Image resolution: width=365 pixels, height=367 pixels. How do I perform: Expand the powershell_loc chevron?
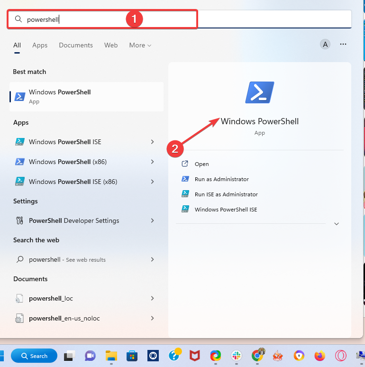tap(152, 298)
